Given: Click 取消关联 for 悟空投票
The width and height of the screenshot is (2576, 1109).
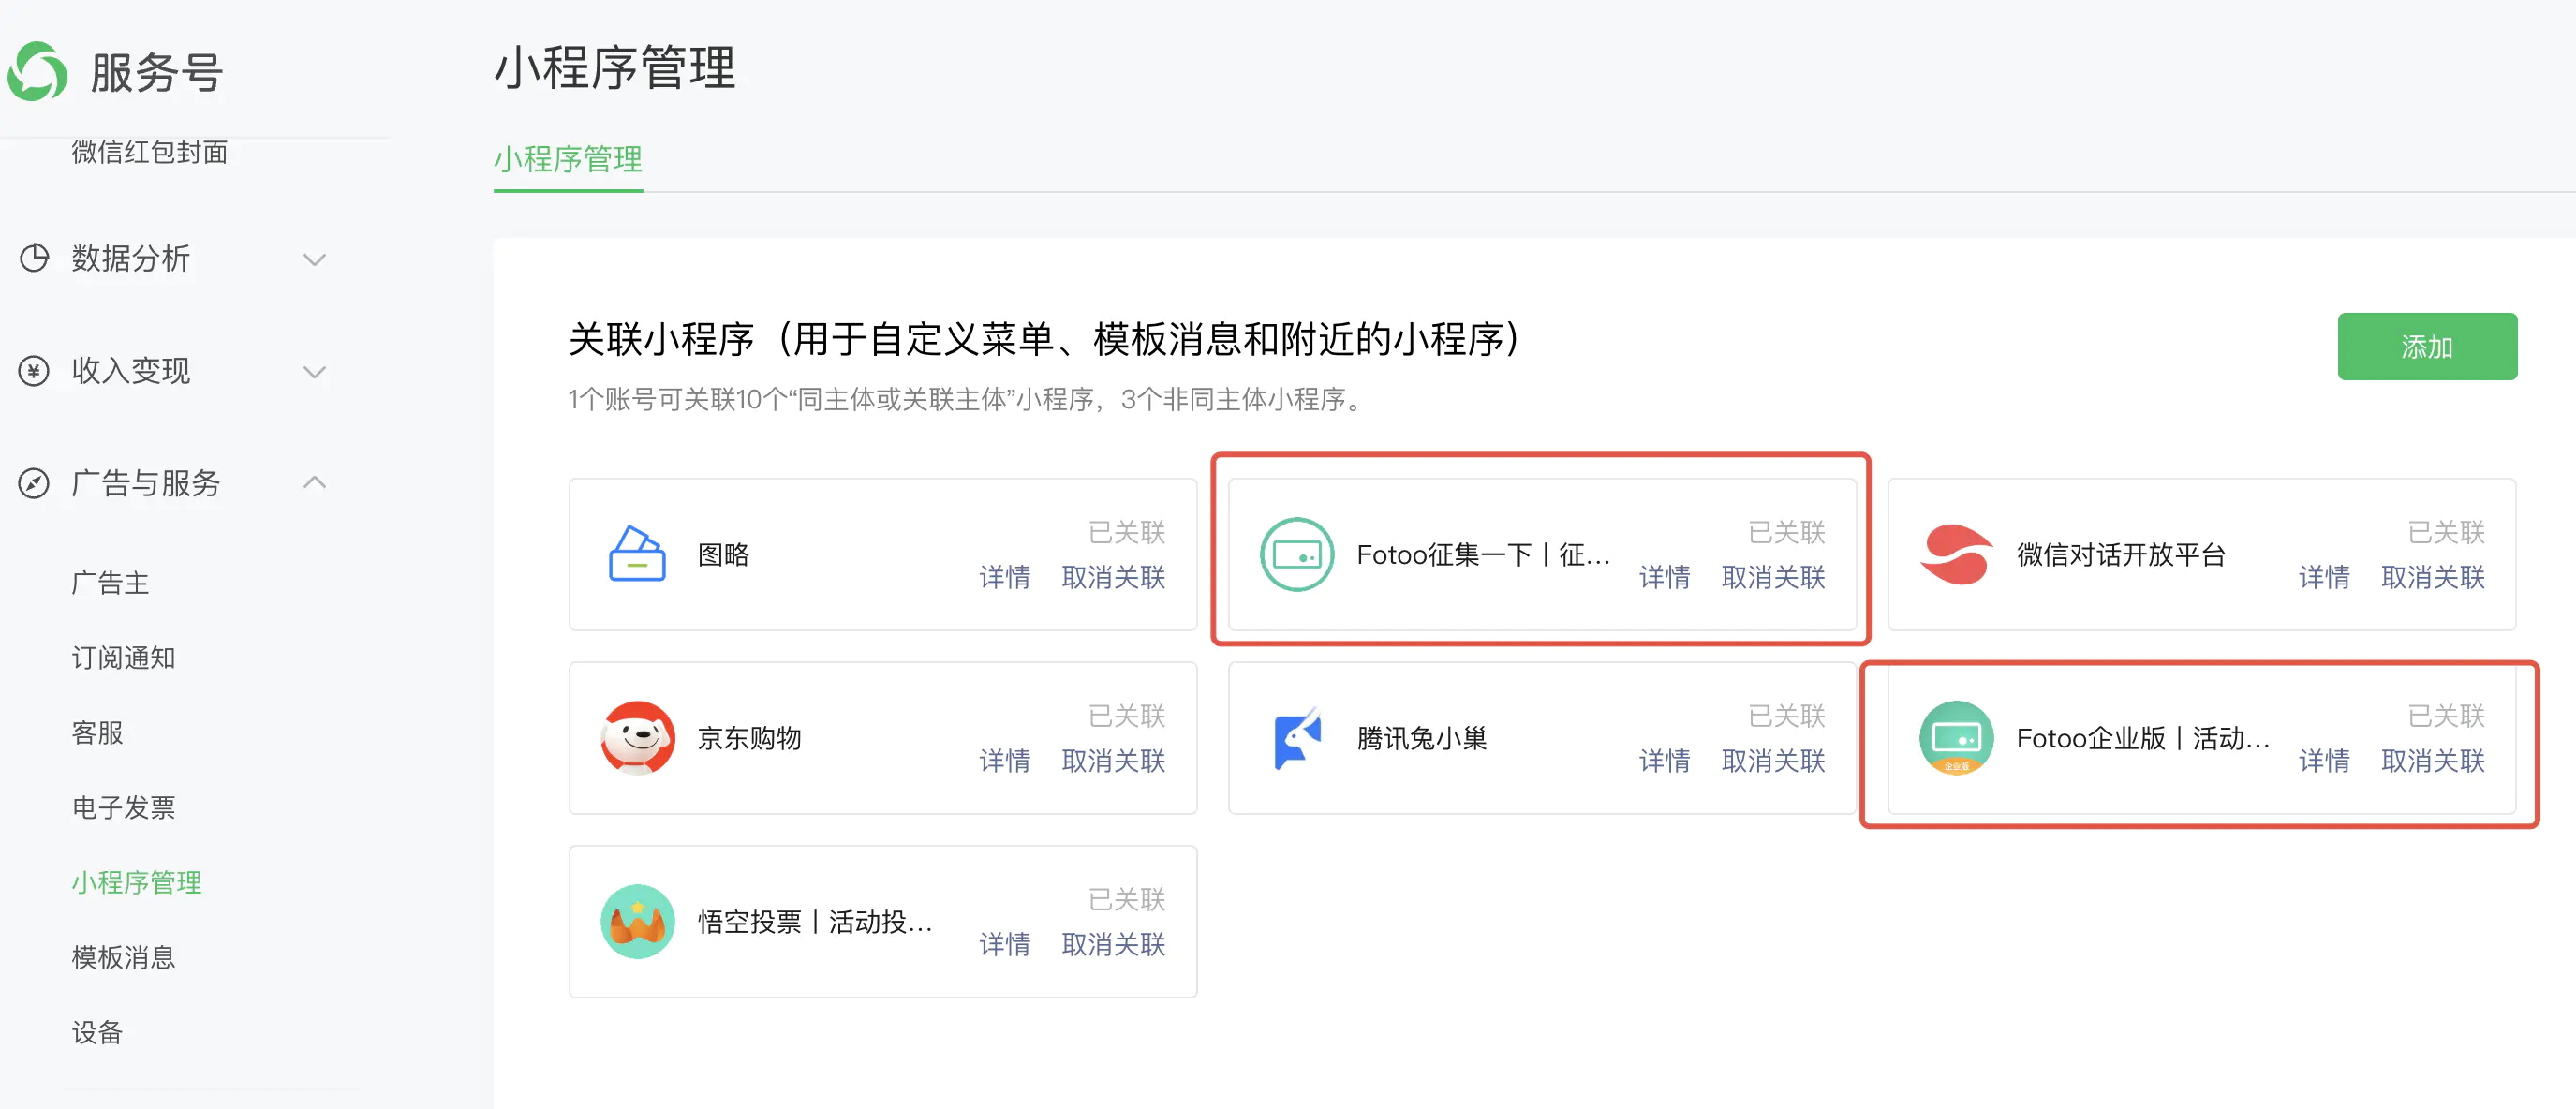Looking at the screenshot, I should pos(1113,944).
